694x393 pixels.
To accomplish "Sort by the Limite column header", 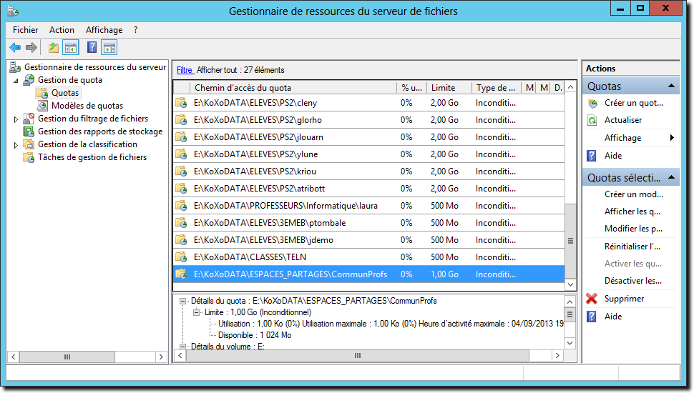I will 449,87.
